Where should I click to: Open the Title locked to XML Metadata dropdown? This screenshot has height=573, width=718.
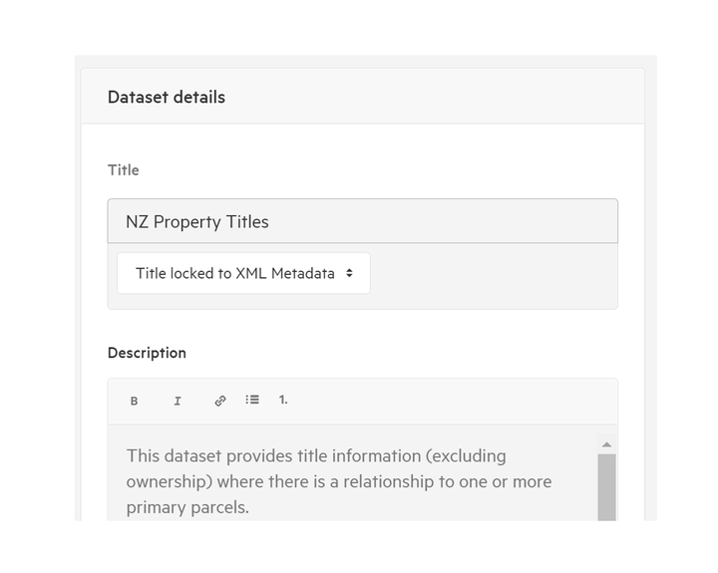243,273
